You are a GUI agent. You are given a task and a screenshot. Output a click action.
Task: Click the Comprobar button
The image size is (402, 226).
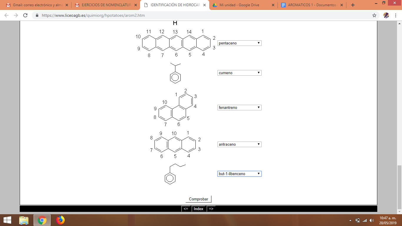click(x=198, y=199)
